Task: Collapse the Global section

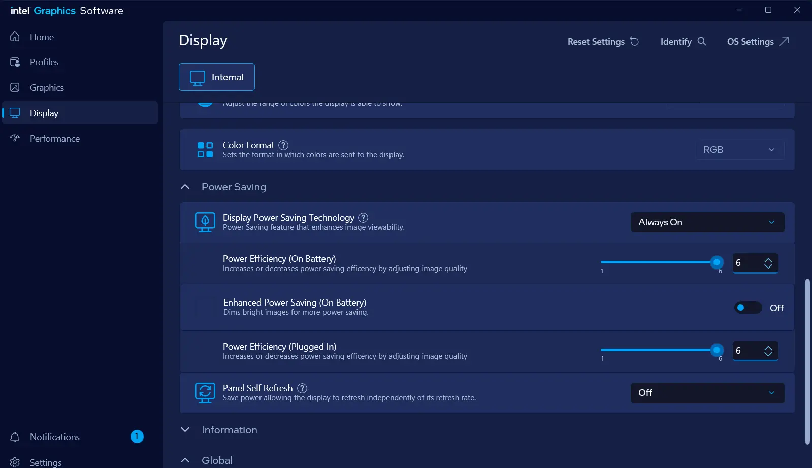Action: (x=185, y=460)
